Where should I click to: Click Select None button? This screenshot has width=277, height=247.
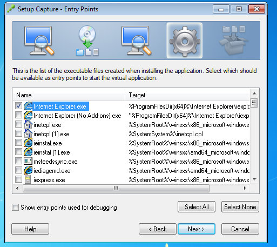(x=240, y=207)
